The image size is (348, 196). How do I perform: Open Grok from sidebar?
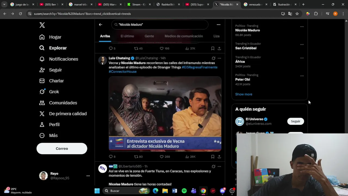49,92
